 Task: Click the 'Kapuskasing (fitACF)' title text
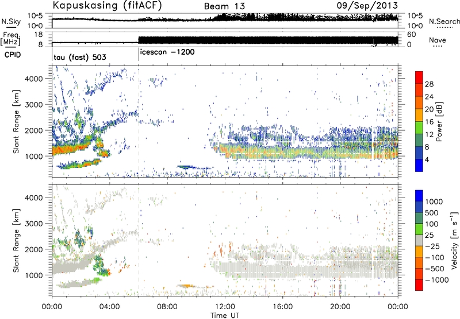(107, 5)
